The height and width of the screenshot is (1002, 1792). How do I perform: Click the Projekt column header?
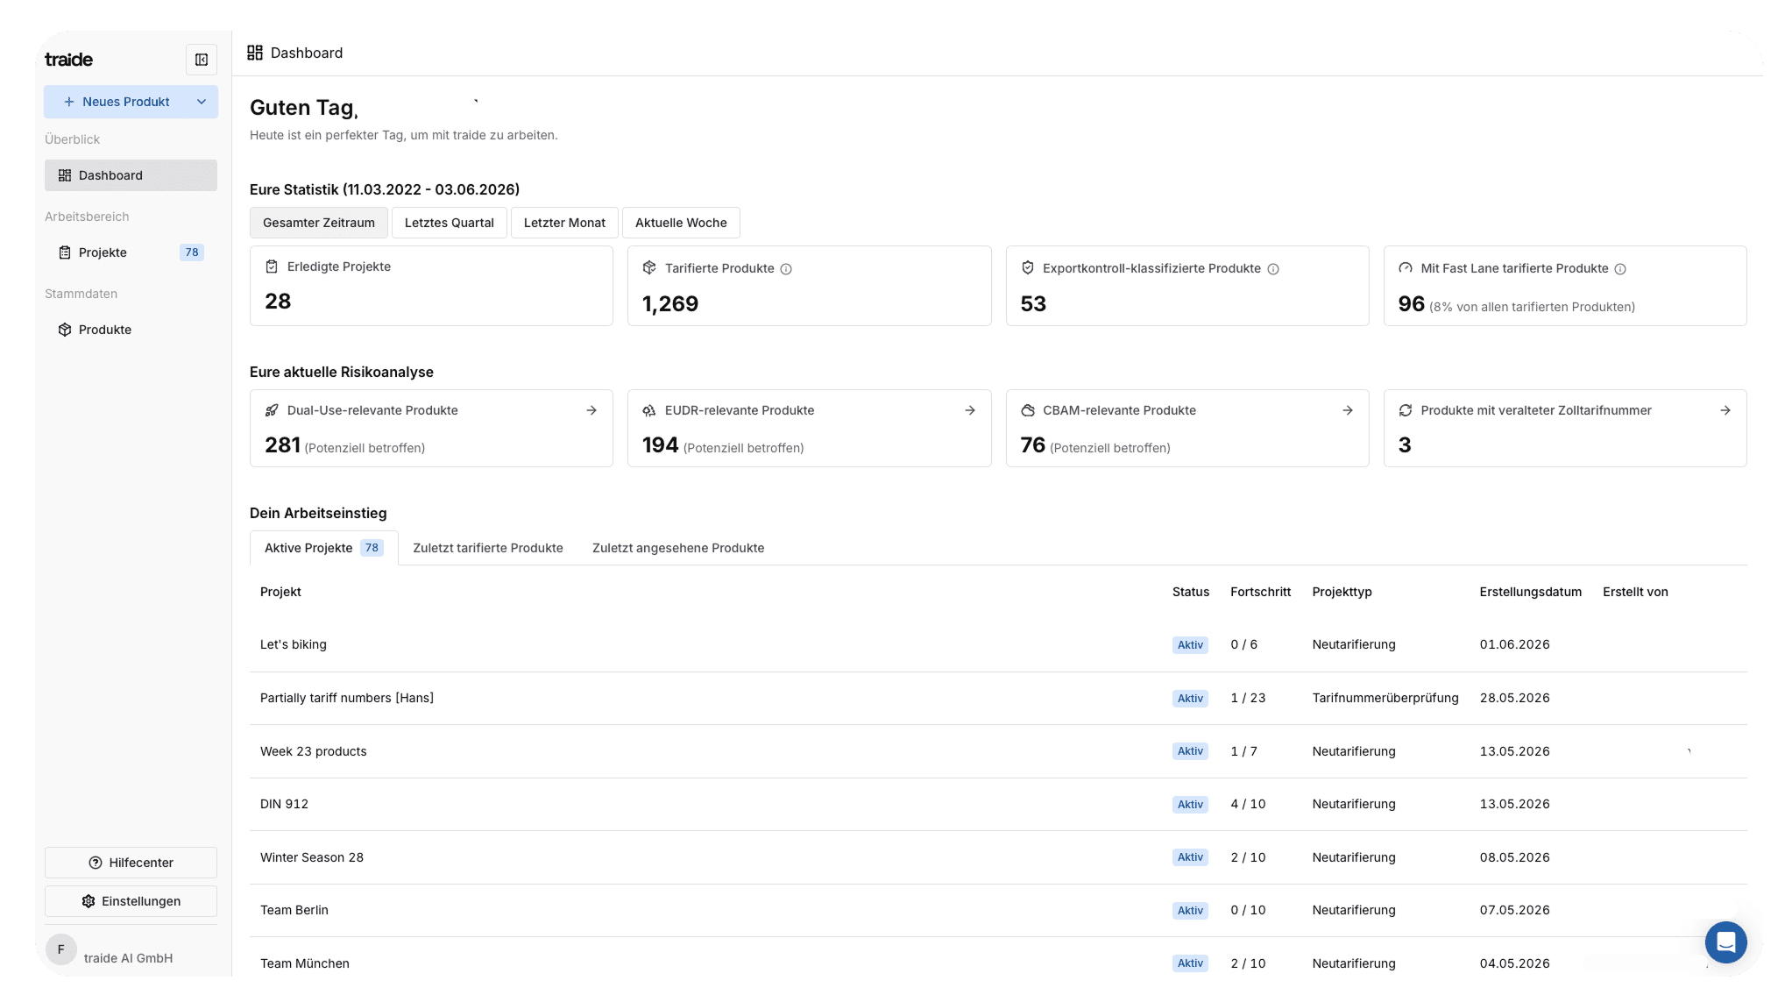click(x=280, y=592)
